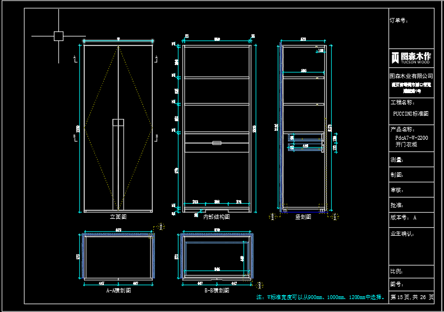Click the '竖剖图' view title
This screenshot has width=444, height=312.
pos(303,217)
